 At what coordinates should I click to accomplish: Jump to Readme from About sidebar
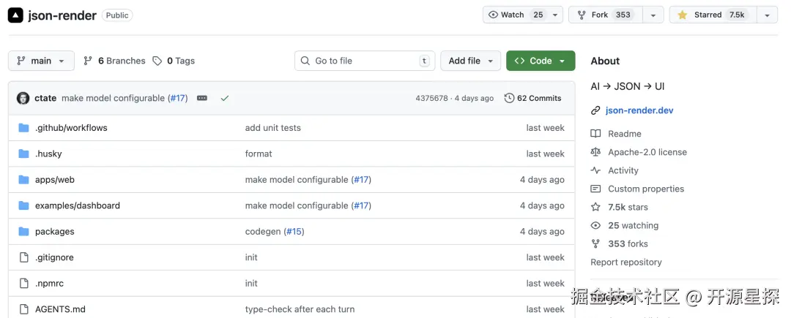[x=624, y=134]
